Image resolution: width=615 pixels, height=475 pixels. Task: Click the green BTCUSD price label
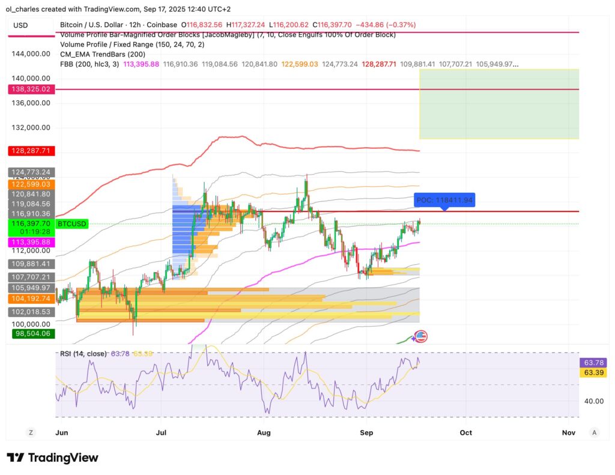(71, 224)
